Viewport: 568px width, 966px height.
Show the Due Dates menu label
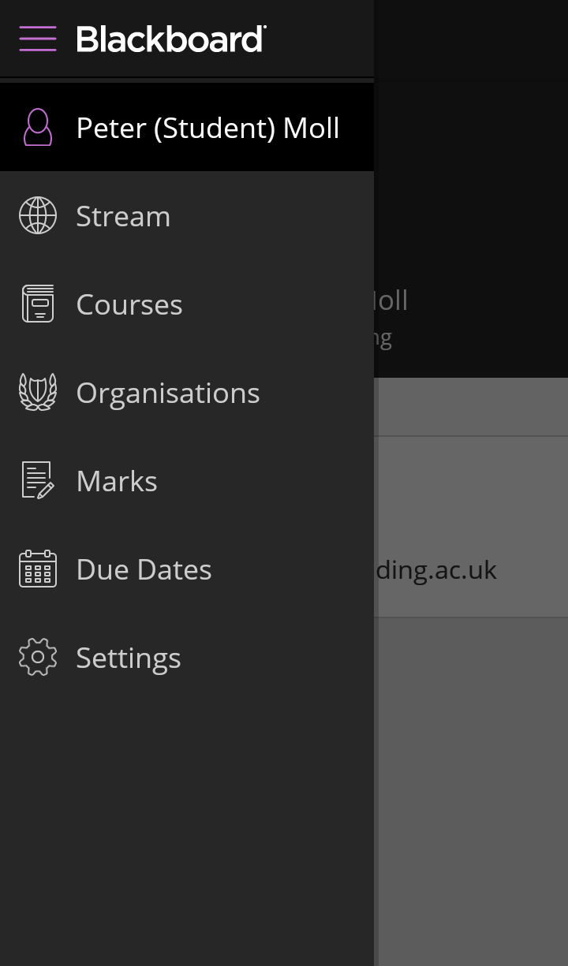[144, 569]
